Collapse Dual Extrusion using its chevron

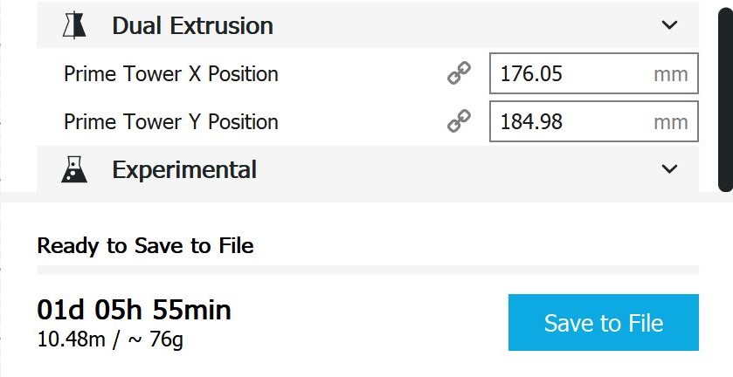point(670,26)
